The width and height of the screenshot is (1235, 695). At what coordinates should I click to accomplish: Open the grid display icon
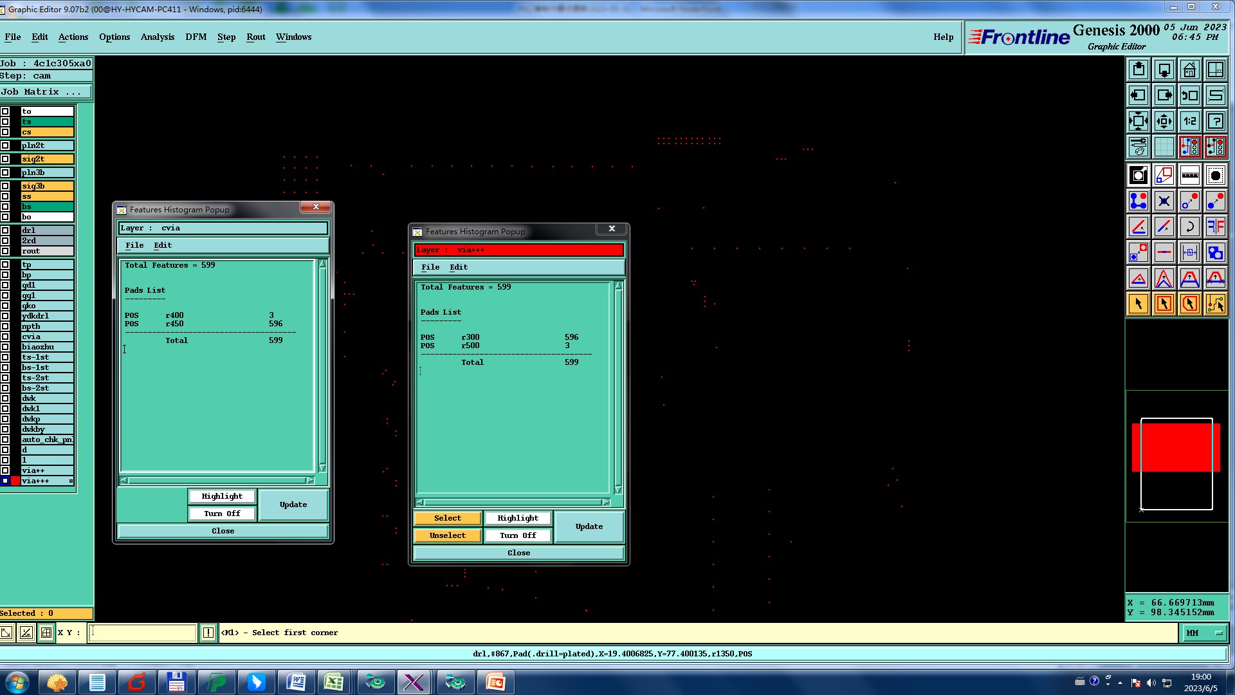click(1164, 147)
